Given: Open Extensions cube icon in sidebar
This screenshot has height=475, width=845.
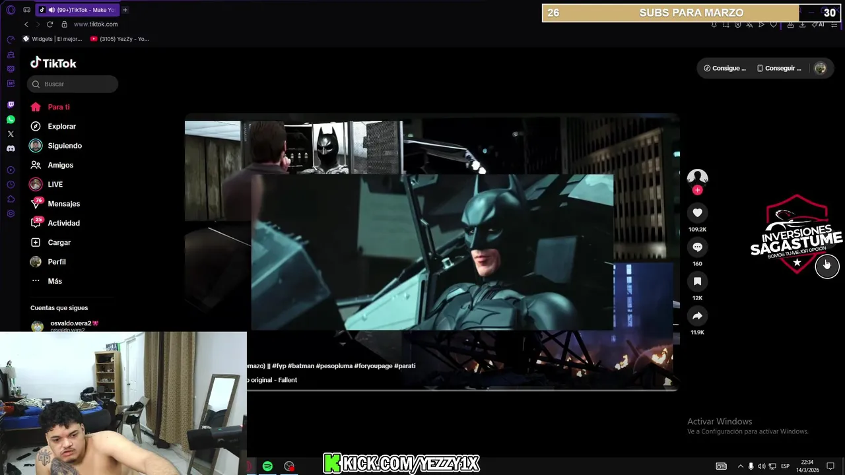Looking at the screenshot, I should 11,199.
